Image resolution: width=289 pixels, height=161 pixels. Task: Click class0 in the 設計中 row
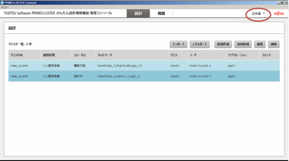(x=175, y=76)
